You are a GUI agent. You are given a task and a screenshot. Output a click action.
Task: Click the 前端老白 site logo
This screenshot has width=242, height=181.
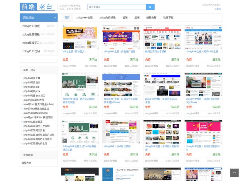[37, 7]
